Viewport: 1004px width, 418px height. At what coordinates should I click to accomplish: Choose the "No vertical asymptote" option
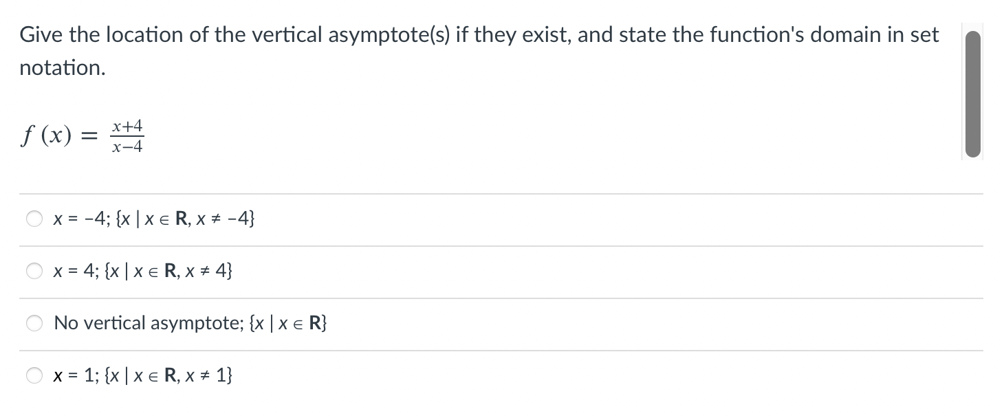pyautogui.click(x=33, y=322)
